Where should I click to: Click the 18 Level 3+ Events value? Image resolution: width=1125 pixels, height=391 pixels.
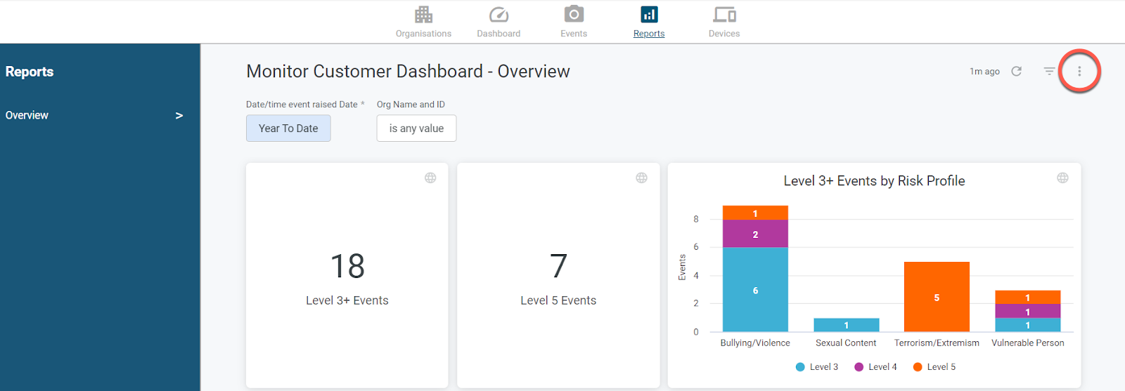tap(347, 266)
